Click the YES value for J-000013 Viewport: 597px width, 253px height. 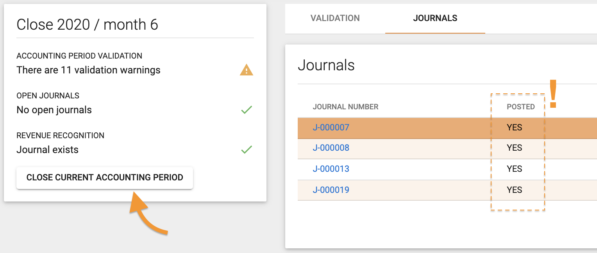(x=515, y=169)
